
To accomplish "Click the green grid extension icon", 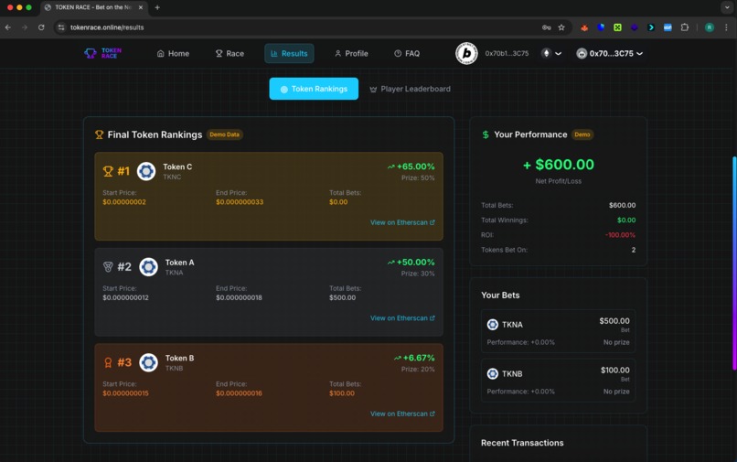I will tap(617, 27).
